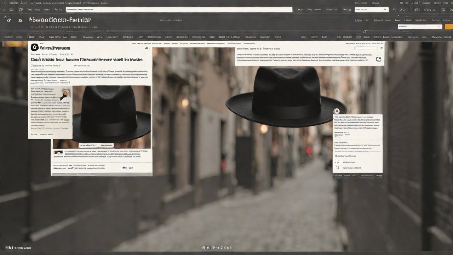Screen dimensions: 453x255
Task: Click the circular G logo in the article panel
Action: tap(34, 47)
